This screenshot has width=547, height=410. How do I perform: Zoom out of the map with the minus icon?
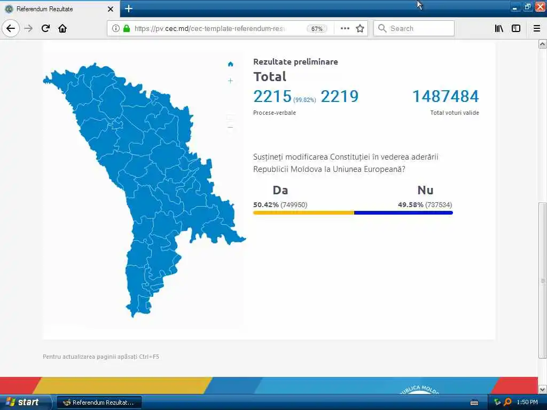[230, 128]
